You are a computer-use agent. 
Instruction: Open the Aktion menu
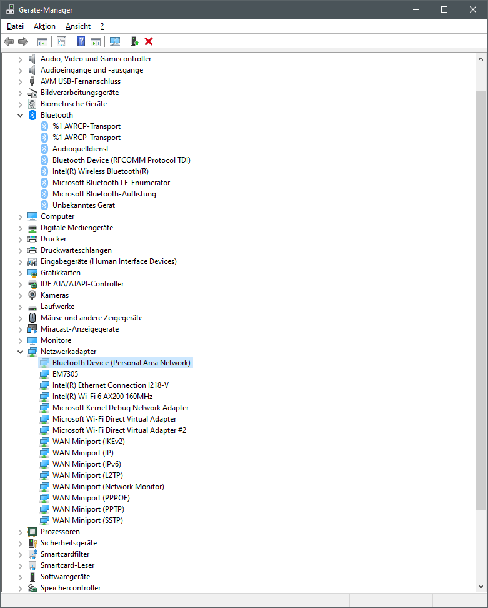(x=44, y=26)
